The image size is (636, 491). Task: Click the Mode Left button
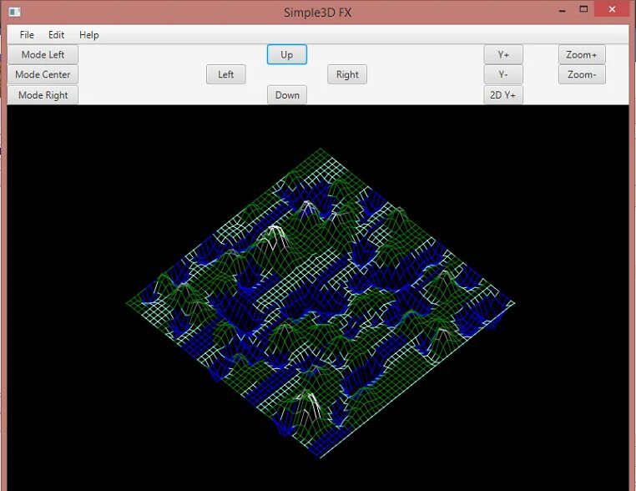[43, 54]
